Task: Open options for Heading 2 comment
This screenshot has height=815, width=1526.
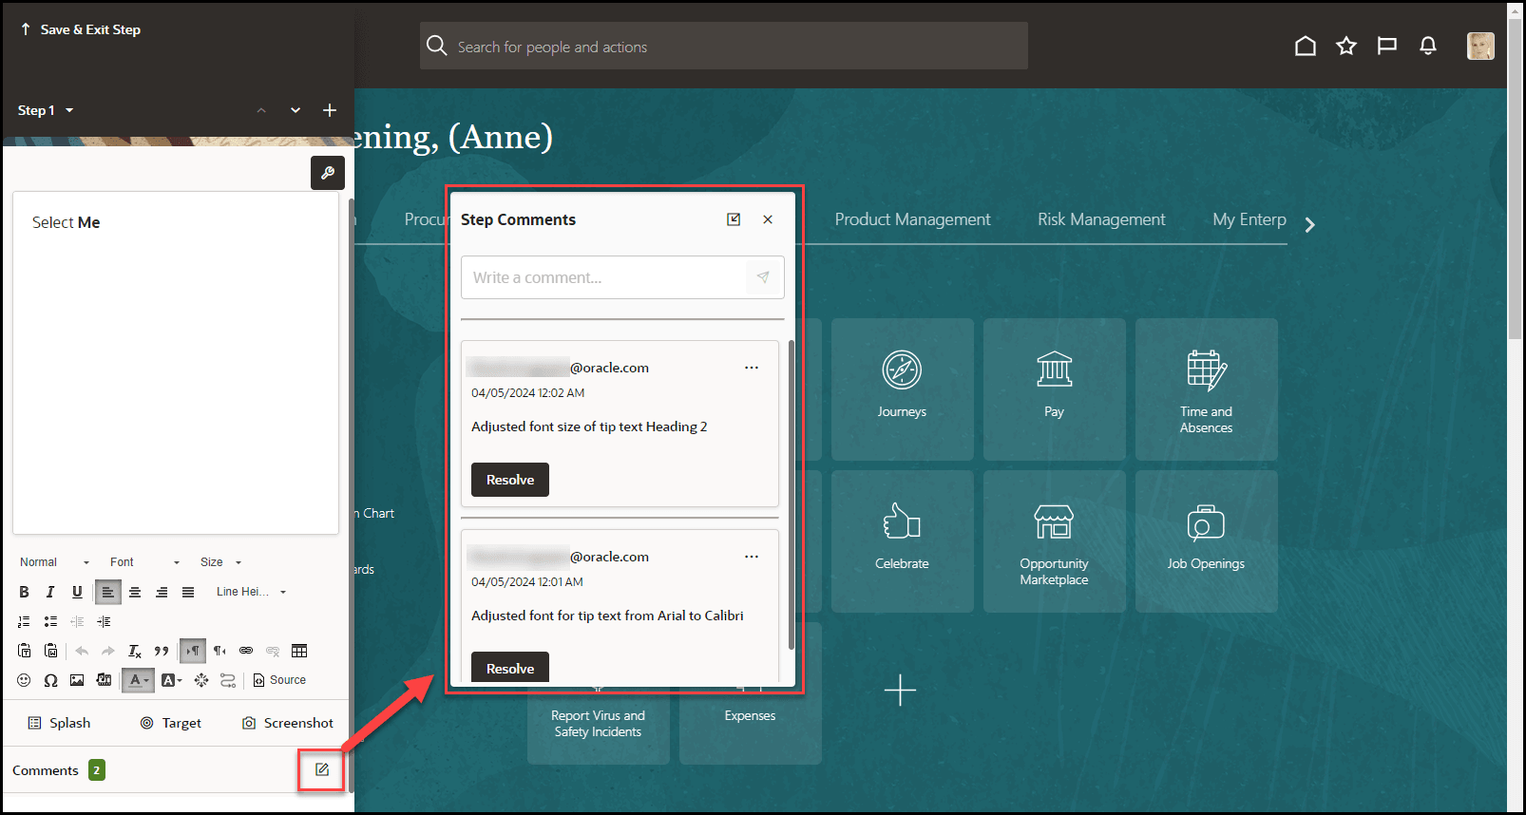Action: click(752, 368)
